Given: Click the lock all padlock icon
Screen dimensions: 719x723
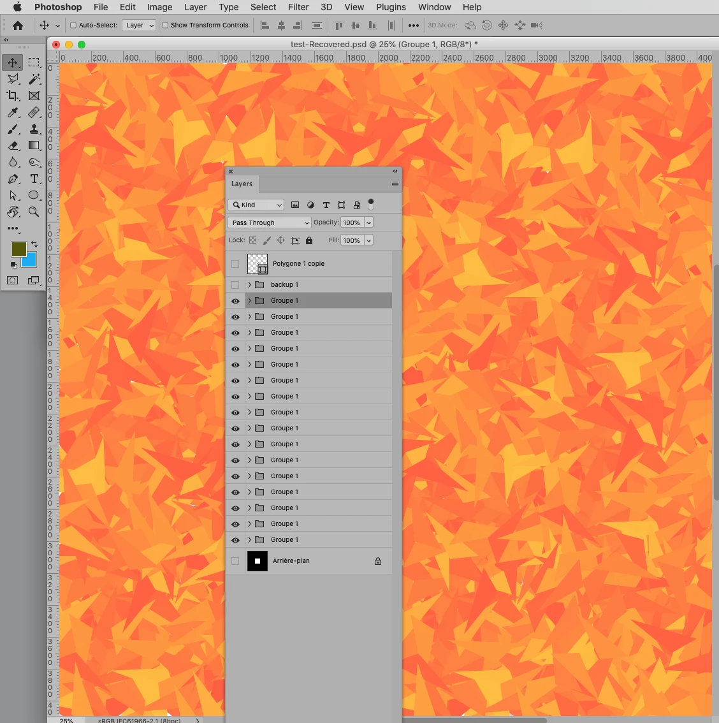Looking at the screenshot, I should [309, 240].
